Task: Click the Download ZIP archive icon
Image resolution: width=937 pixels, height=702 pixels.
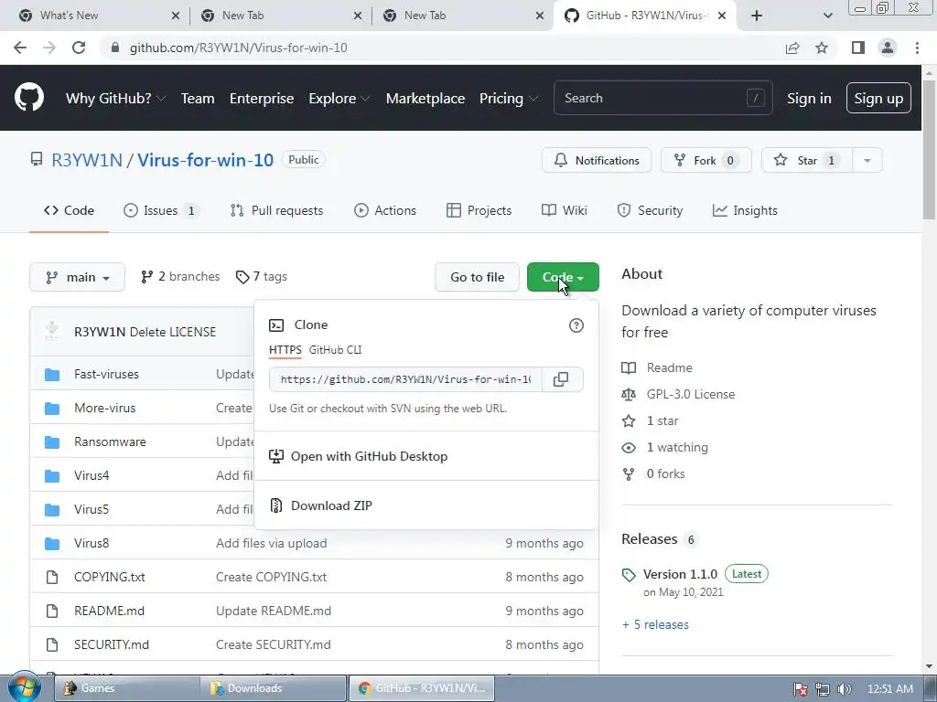Action: (276, 505)
